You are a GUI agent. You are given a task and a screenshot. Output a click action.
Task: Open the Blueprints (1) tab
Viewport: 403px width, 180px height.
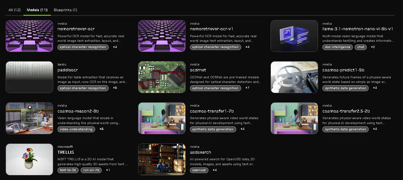point(65,10)
